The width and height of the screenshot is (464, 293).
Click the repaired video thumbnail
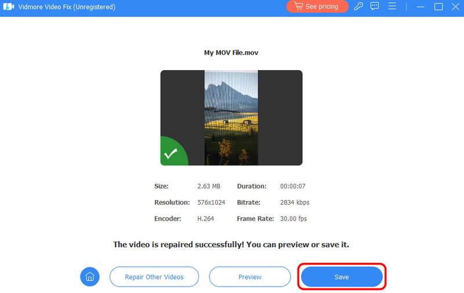[x=231, y=118]
